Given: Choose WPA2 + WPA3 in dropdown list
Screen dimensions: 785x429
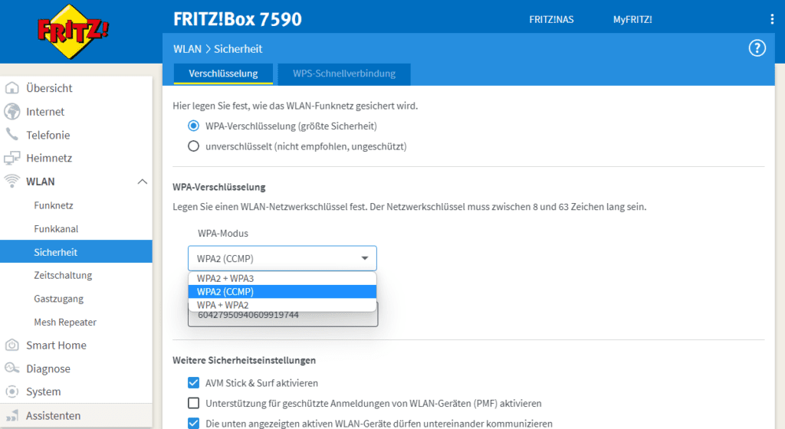Looking at the screenshot, I should (x=282, y=279).
